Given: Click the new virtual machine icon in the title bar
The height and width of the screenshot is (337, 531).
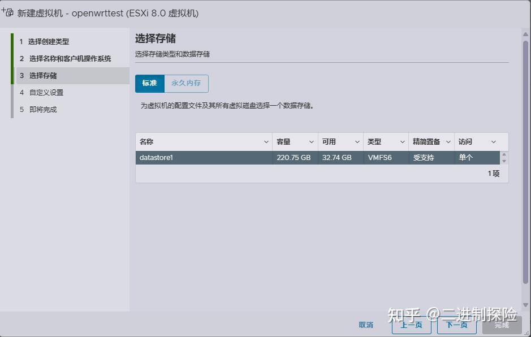Looking at the screenshot, I should [8, 11].
